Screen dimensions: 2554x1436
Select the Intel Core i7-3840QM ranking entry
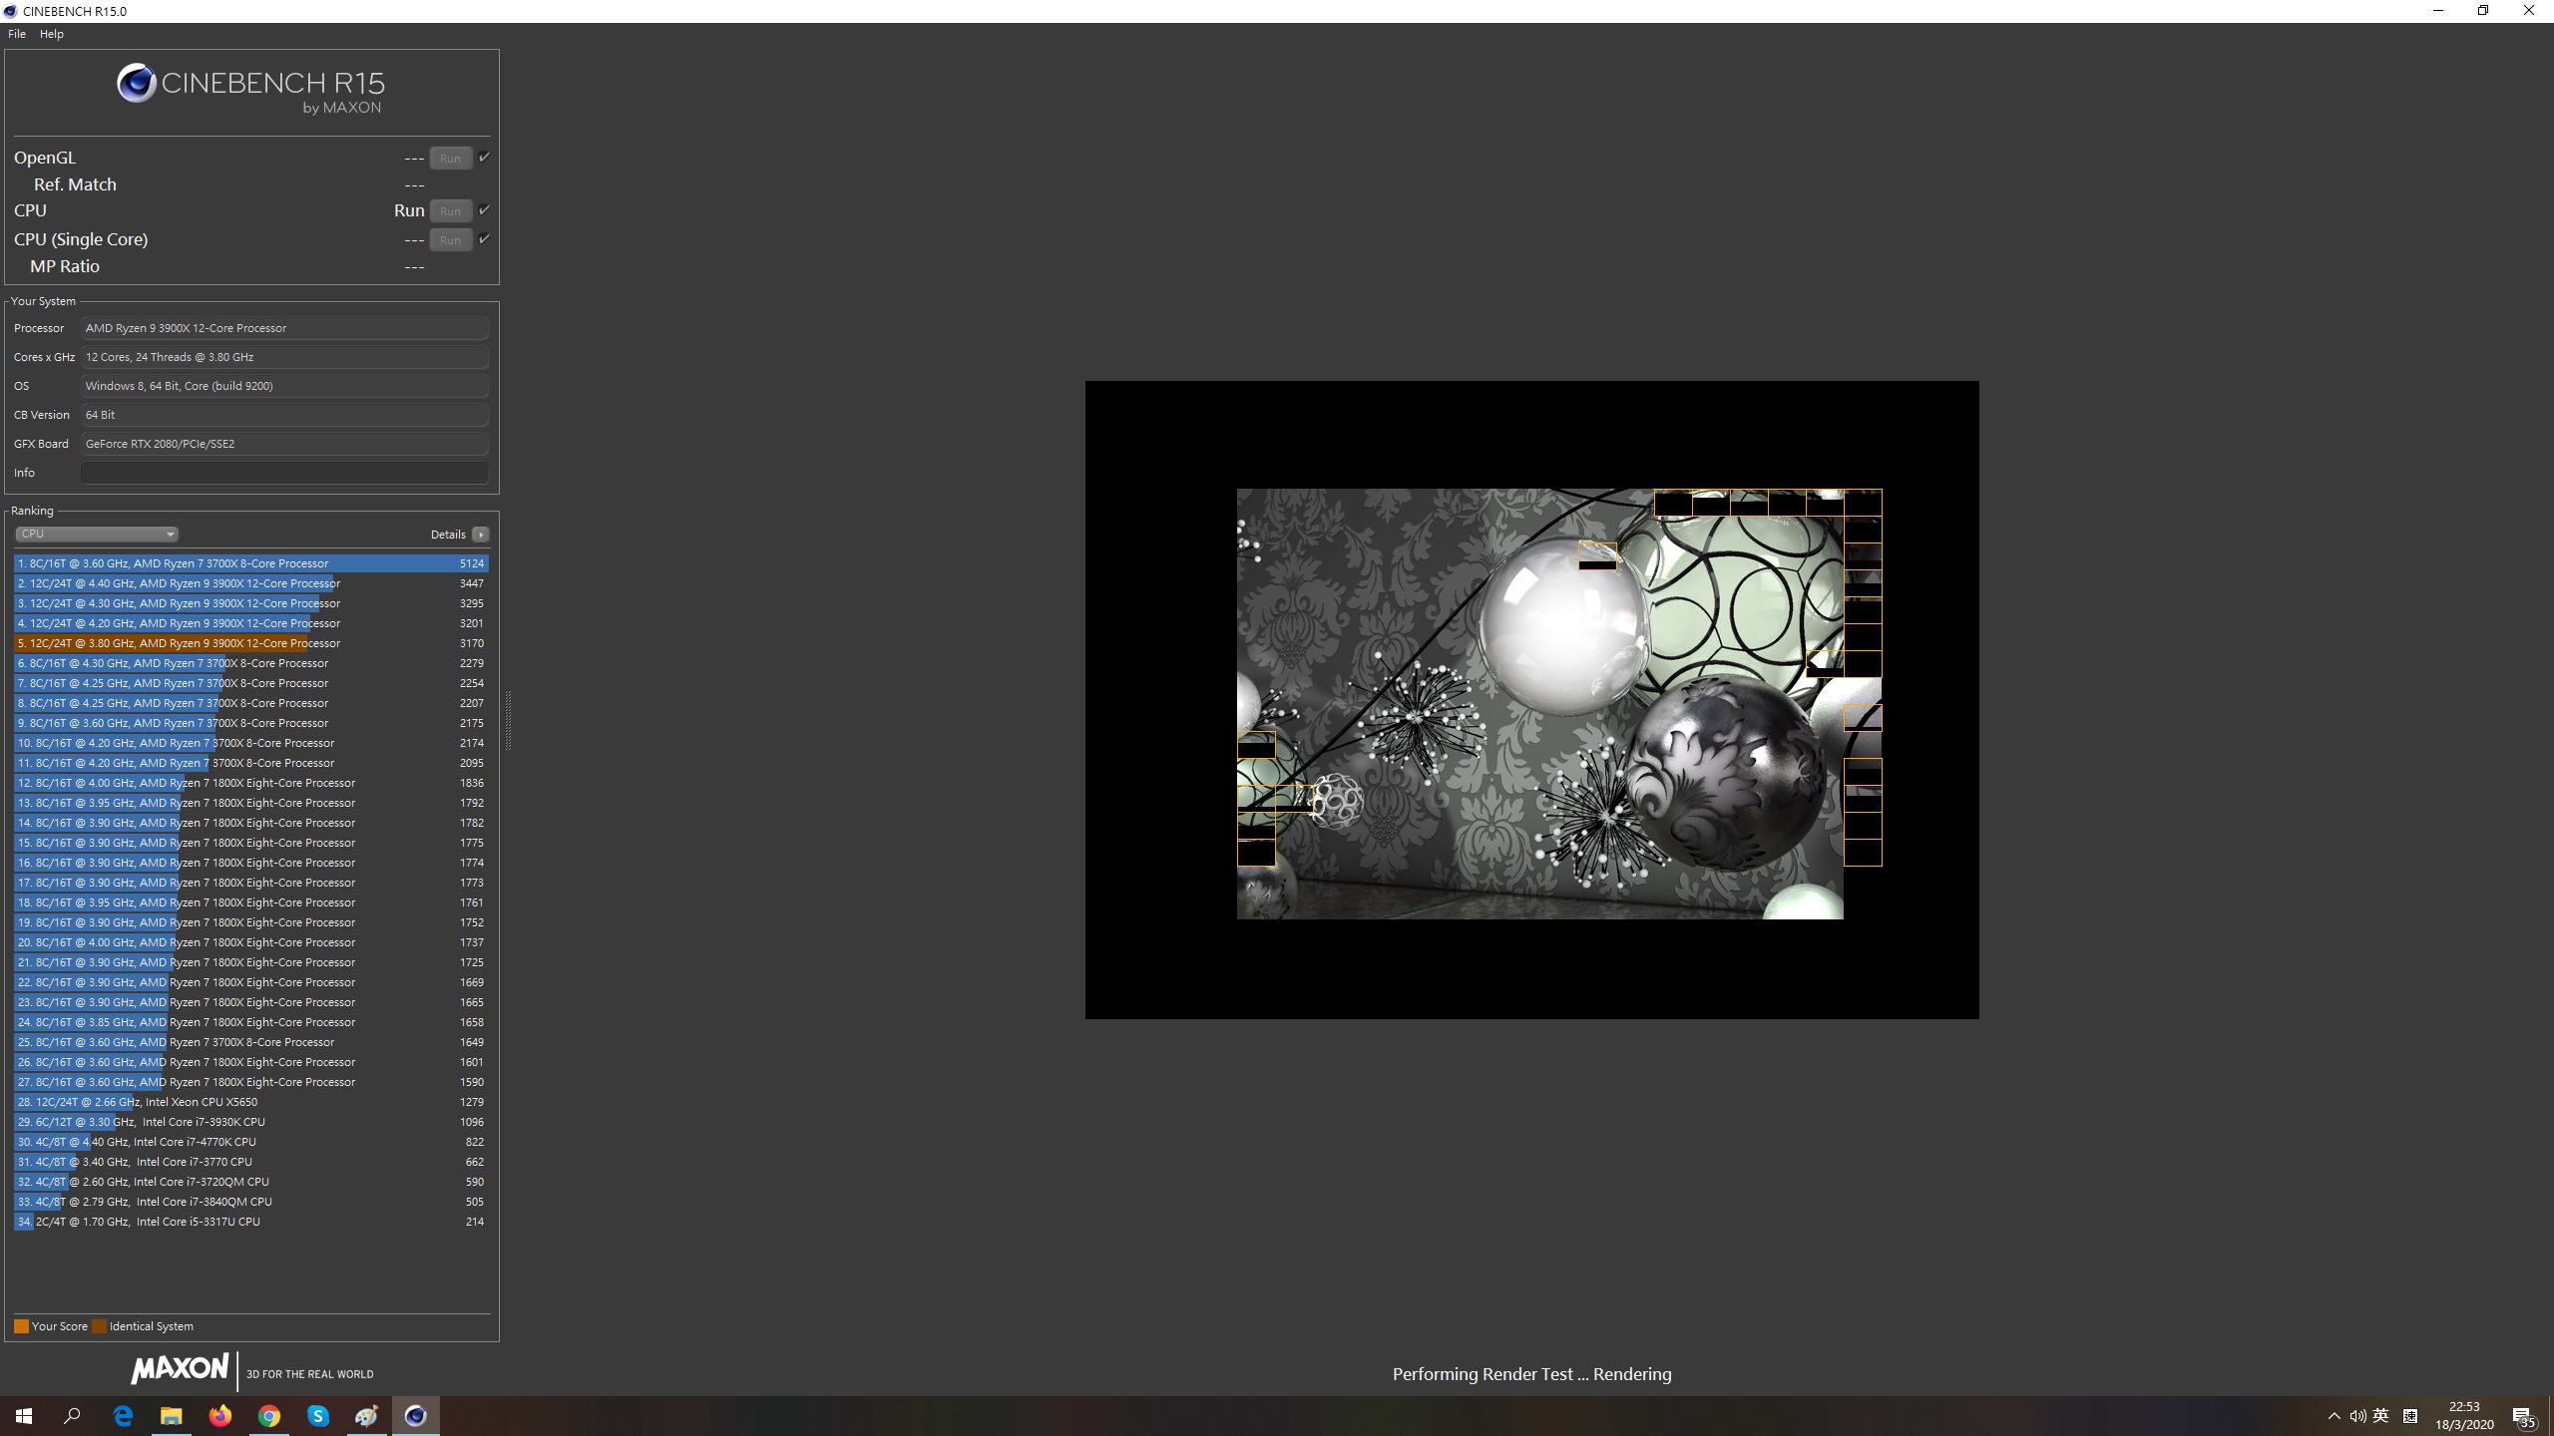pos(251,1202)
